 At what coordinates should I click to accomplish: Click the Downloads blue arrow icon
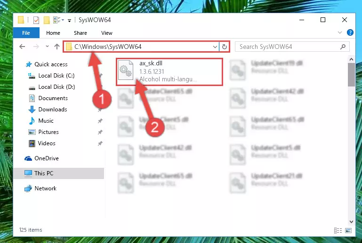[x=32, y=110]
